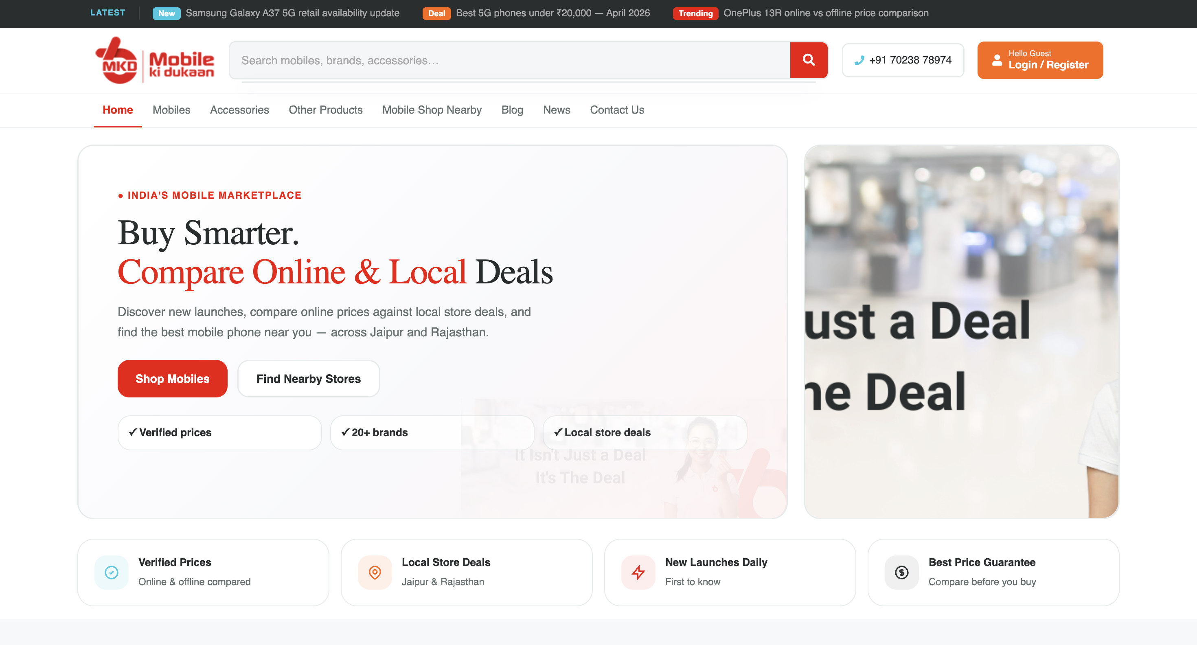Screen dimensions: 1197x645
Task: Click the location pin icon on Local Store Deals
Action: 375,572
